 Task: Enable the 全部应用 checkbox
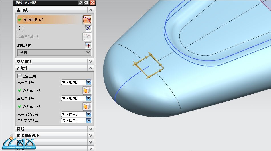pyautogui.click(x=20, y=76)
